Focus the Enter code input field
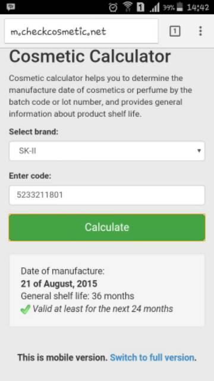Viewport: 214px width, 381px height. [107, 195]
